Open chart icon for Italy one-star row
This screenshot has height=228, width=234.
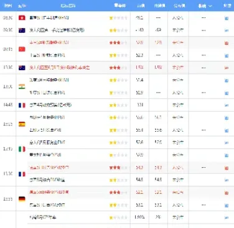point(227,155)
